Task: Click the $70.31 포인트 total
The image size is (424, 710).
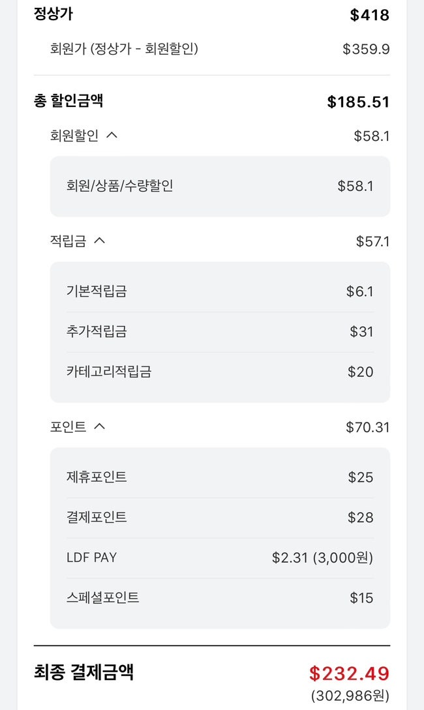Action: tap(367, 427)
